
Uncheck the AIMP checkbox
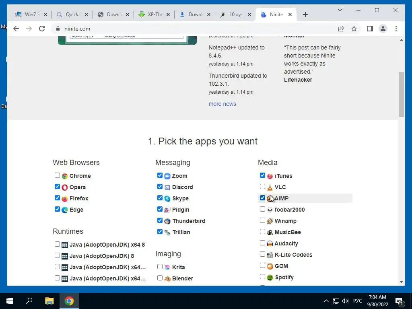262,198
